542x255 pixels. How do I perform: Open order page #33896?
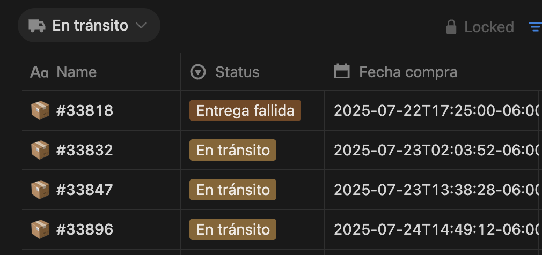[85, 230]
